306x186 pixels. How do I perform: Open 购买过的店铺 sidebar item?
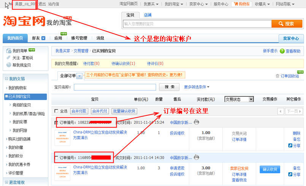point(19,139)
